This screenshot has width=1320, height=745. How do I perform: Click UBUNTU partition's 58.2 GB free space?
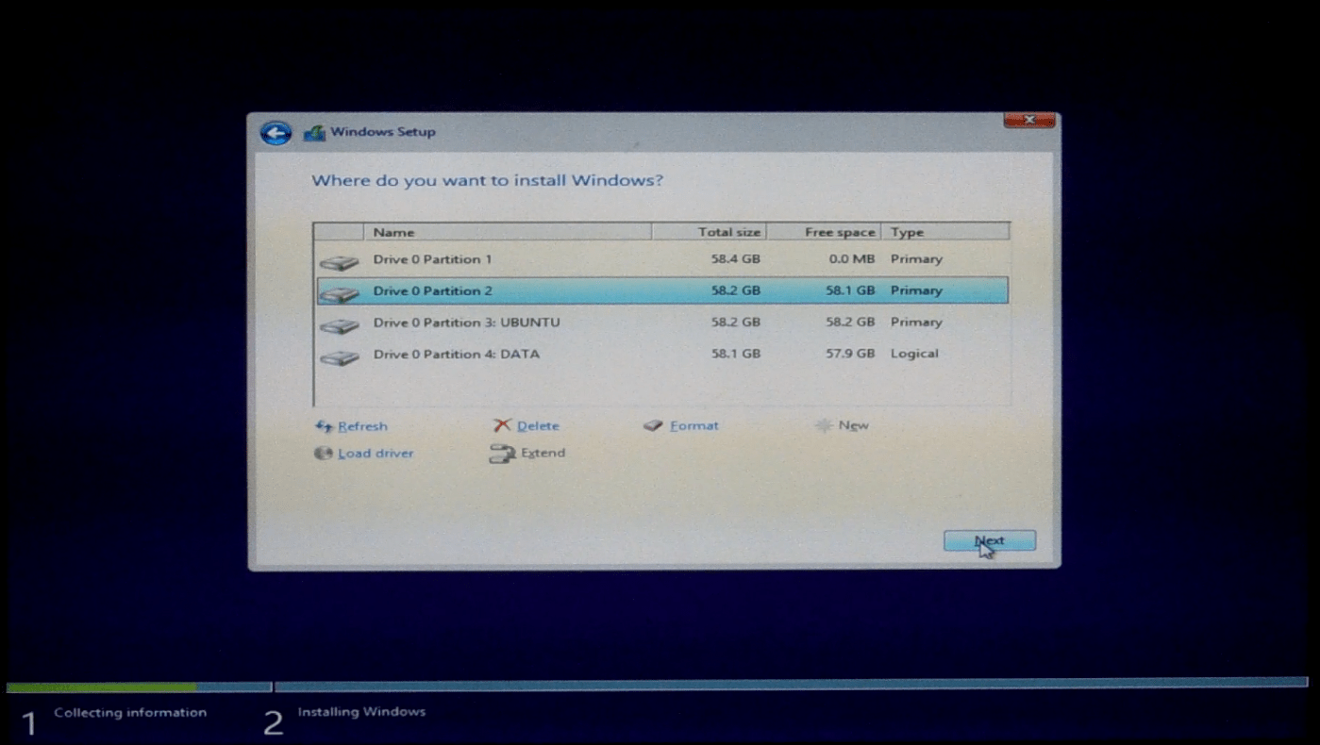pyautogui.click(x=850, y=323)
